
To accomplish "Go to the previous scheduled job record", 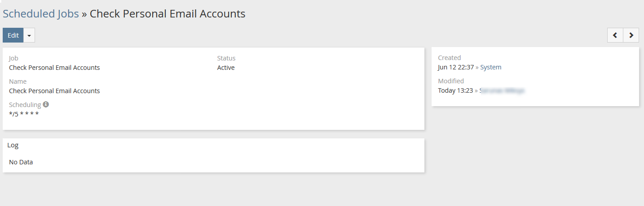I will point(615,35).
